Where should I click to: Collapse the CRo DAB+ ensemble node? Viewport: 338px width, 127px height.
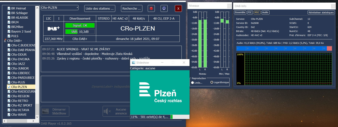pos(5,41)
